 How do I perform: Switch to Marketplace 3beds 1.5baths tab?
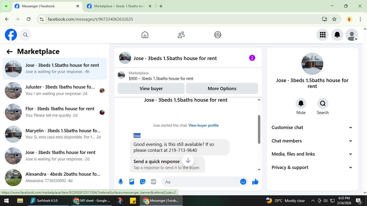point(119,6)
